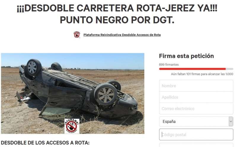
Task: Click the ¡AYUDAME! logo badge on photo
Action: 72,126
